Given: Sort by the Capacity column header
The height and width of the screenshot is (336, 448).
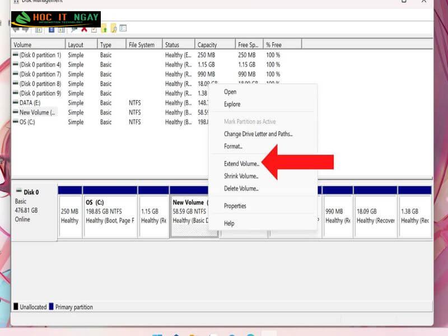Looking at the screenshot, I should point(215,45).
